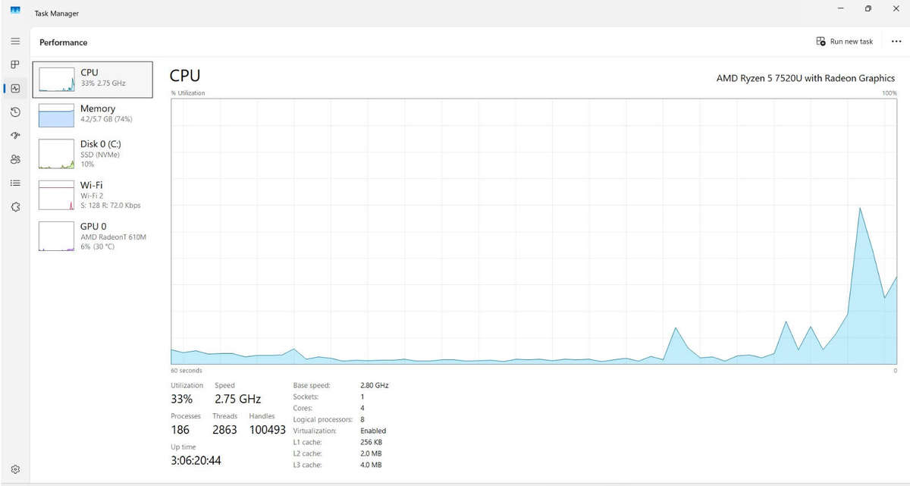Open the Users page icon

15,159
